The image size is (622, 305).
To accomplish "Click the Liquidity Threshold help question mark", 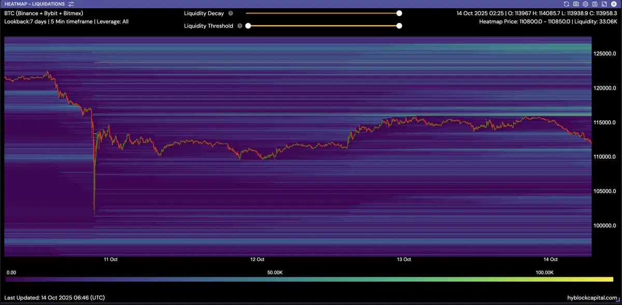I will 240,25.
